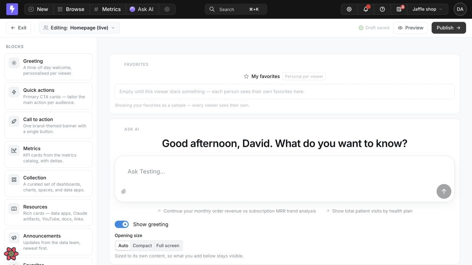Toggle the Show greeting switch

[122, 224]
